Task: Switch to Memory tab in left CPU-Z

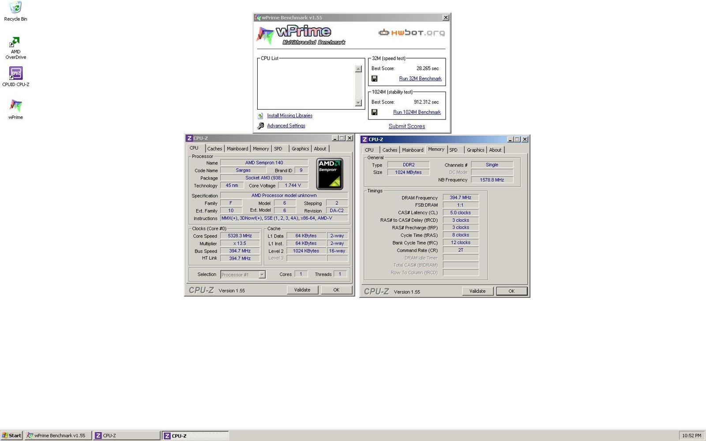Action: 261,149
